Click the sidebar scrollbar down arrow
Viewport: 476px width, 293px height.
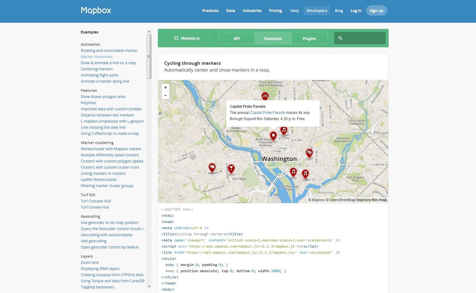[149, 286]
